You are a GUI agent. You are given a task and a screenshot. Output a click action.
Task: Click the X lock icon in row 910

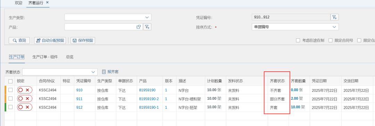27,90
